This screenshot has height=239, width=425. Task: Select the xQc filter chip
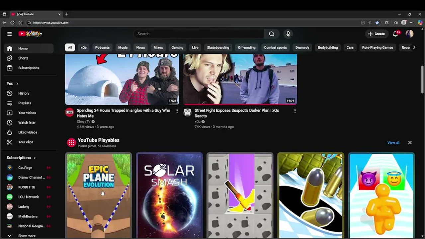tap(84, 47)
